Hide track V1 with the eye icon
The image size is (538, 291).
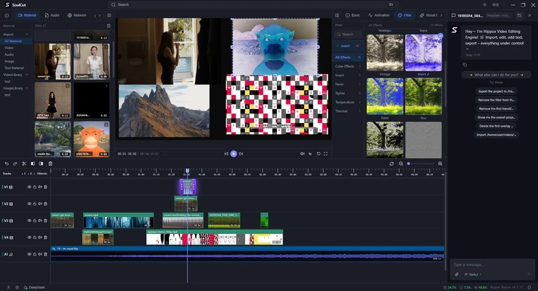pos(30,187)
